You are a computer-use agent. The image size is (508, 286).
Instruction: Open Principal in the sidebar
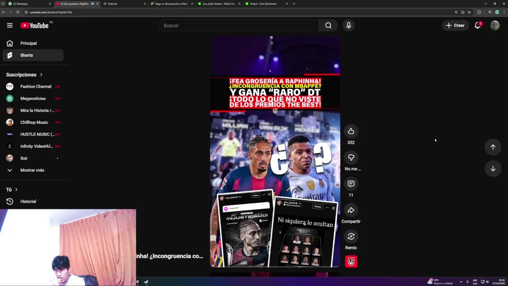tap(33, 43)
